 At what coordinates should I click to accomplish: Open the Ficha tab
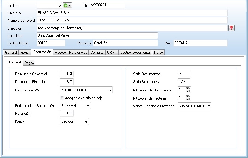click(24, 53)
